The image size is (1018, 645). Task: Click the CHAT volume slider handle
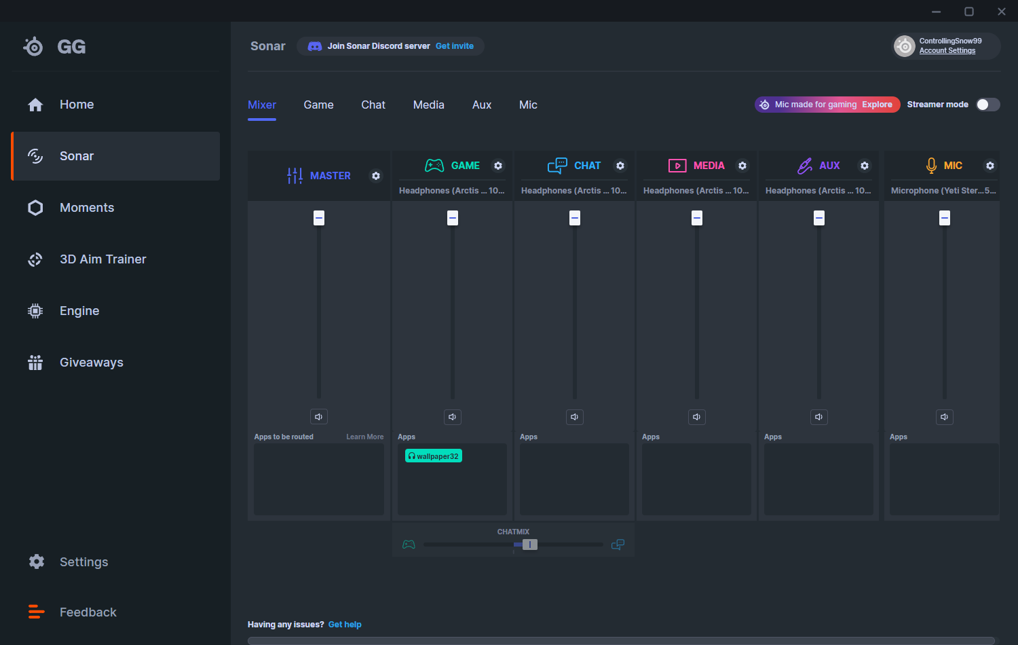click(575, 218)
